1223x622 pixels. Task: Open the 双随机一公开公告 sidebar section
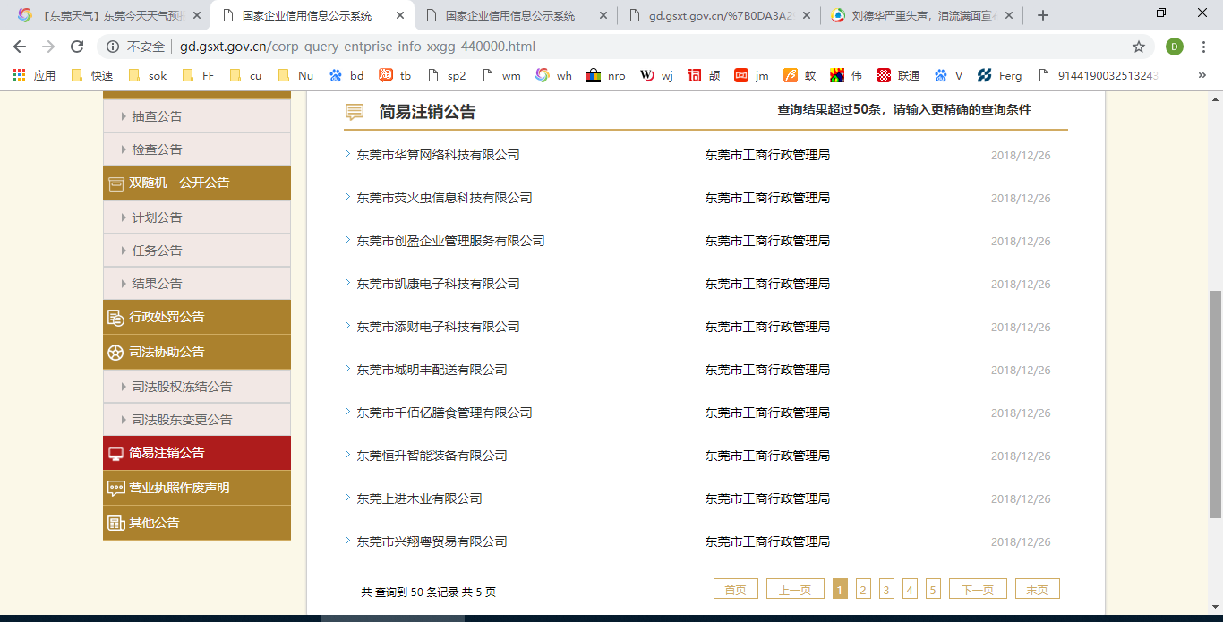click(x=197, y=183)
